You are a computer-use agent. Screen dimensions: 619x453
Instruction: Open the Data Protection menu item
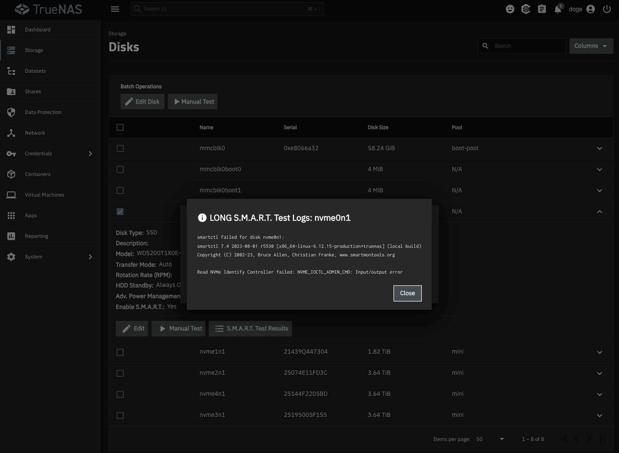(51, 112)
